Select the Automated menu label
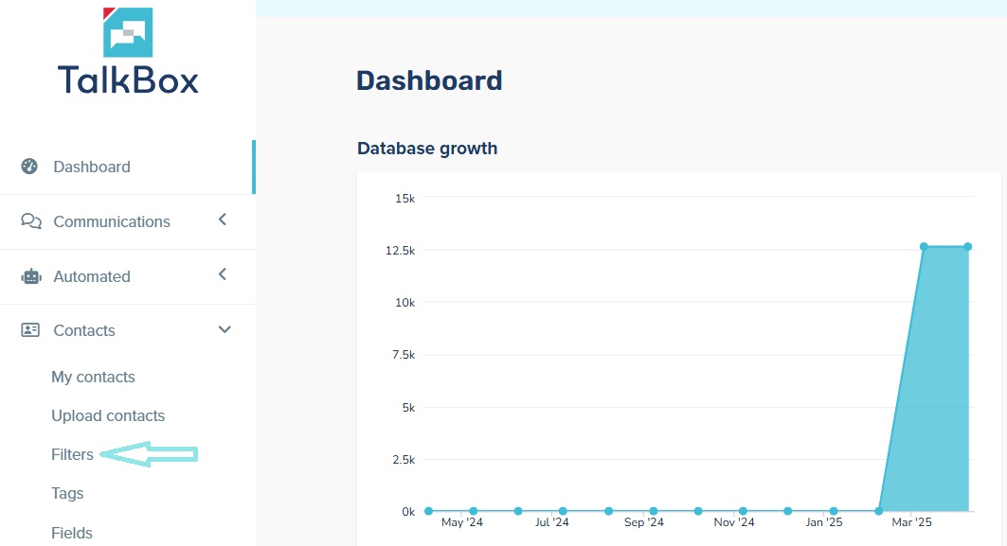 pos(92,276)
